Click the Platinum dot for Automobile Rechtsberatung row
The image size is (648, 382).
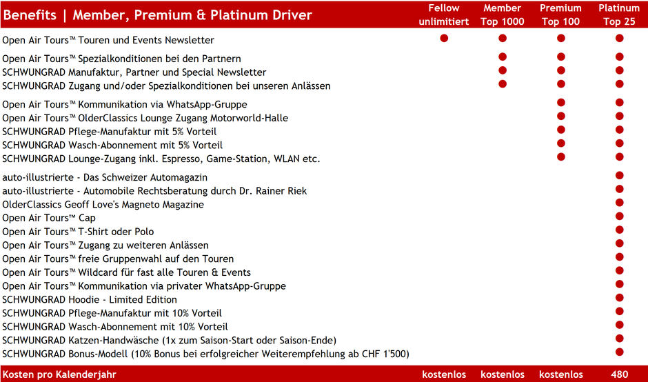click(x=619, y=189)
